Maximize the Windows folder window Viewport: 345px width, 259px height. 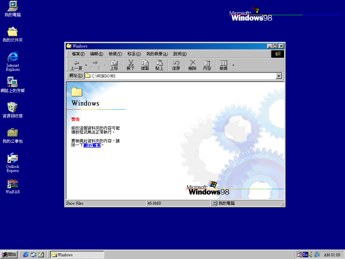(x=275, y=46)
